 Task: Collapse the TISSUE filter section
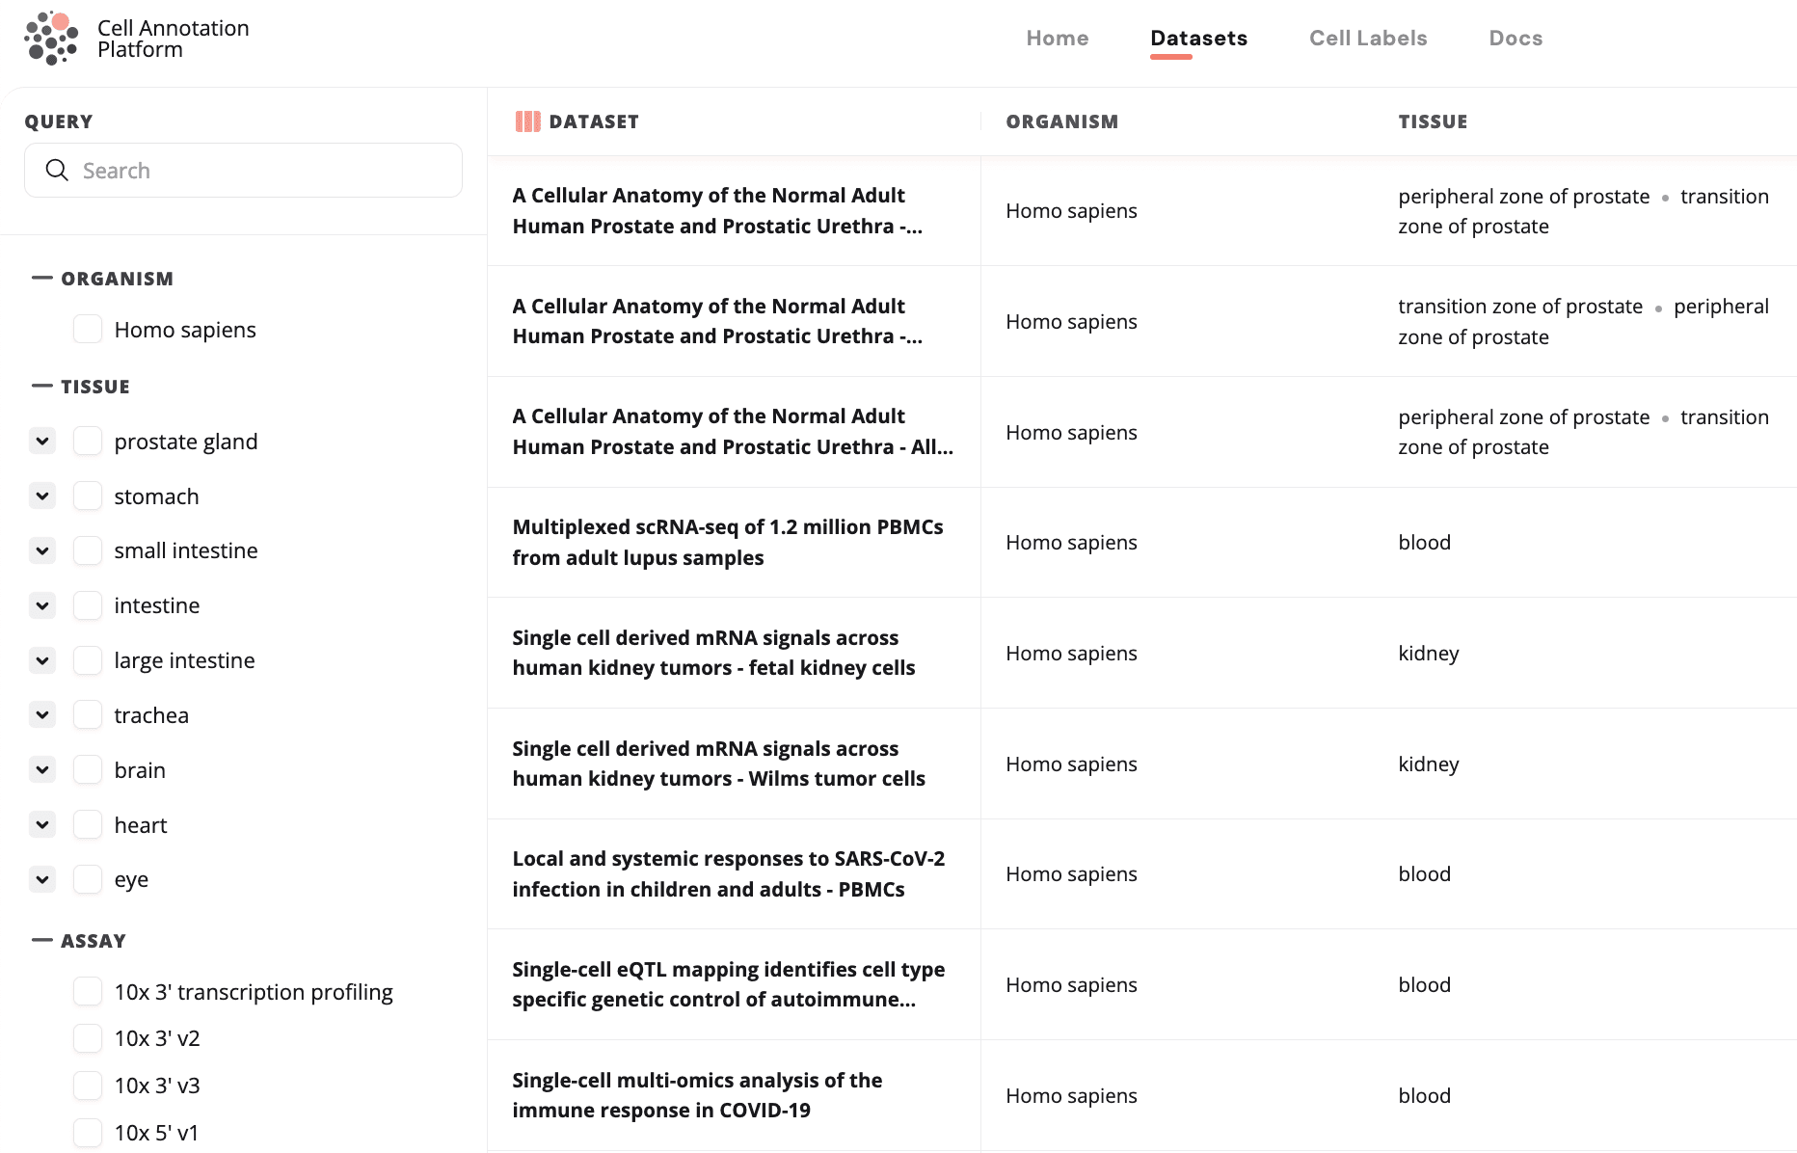(x=40, y=386)
